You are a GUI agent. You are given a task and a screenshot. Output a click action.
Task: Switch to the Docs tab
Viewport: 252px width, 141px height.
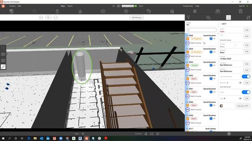pos(141,6)
